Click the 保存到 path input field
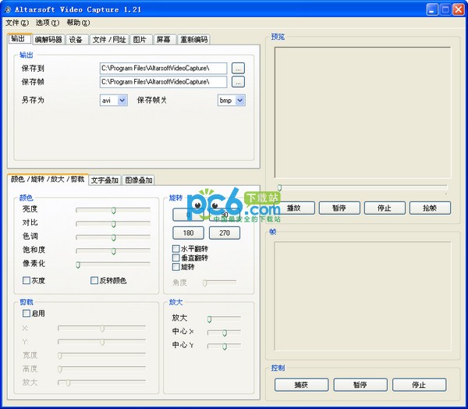The height and width of the screenshot is (409, 468). 163,69
